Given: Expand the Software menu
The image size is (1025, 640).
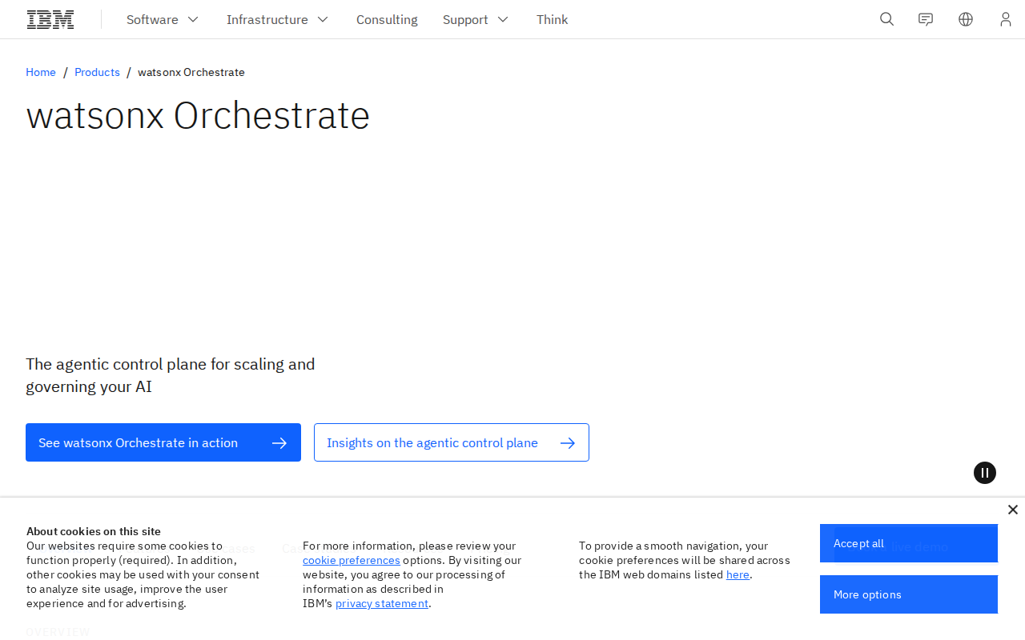Looking at the screenshot, I should coord(163,19).
